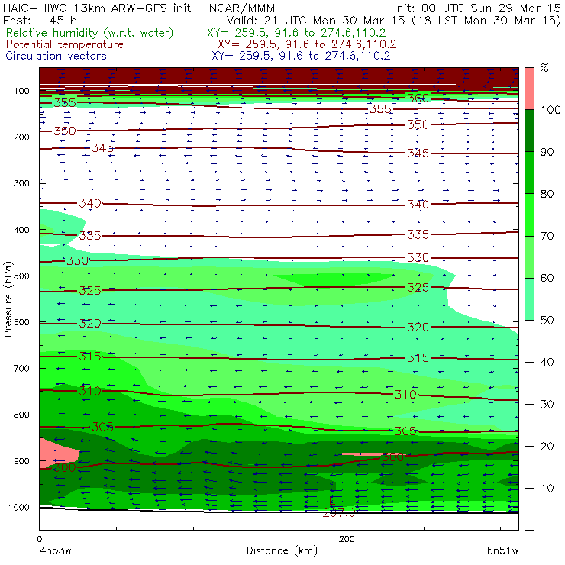Screen dimensions: 565x565
Task: Click the '500' pressure axis tick label
Action: click(21, 276)
